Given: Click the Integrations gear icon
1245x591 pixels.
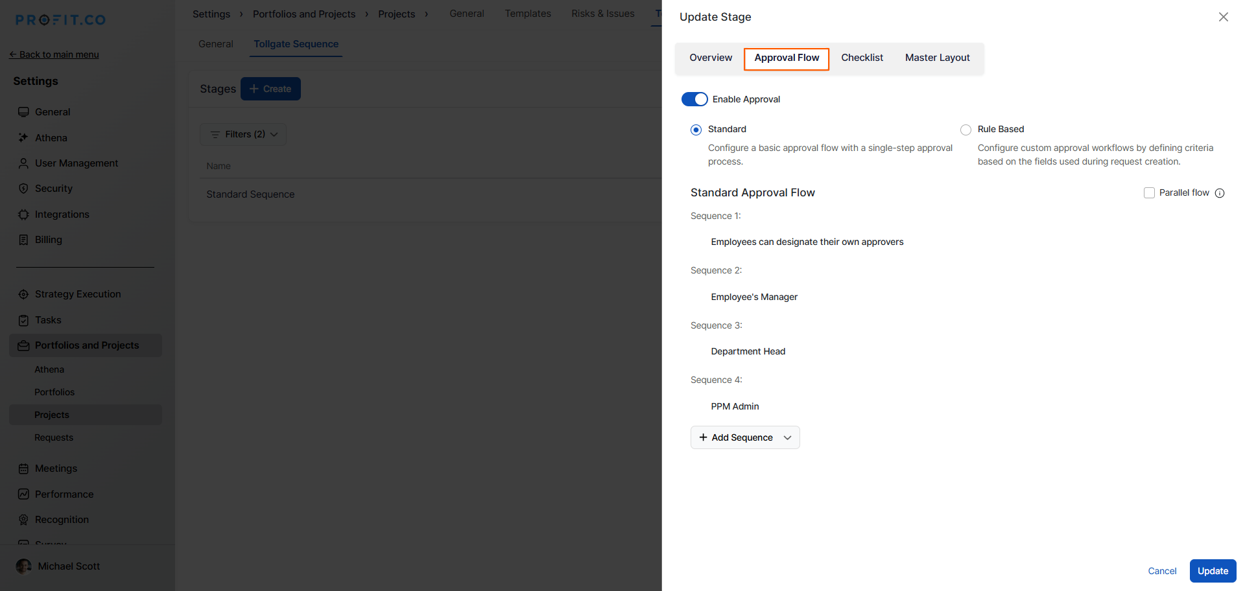Looking at the screenshot, I should pyautogui.click(x=23, y=214).
